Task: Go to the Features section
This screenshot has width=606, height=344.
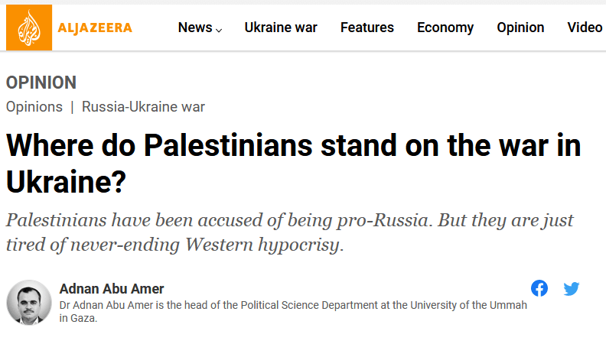Action: (367, 28)
